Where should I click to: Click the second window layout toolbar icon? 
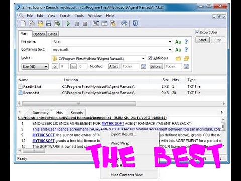(x=104, y=23)
